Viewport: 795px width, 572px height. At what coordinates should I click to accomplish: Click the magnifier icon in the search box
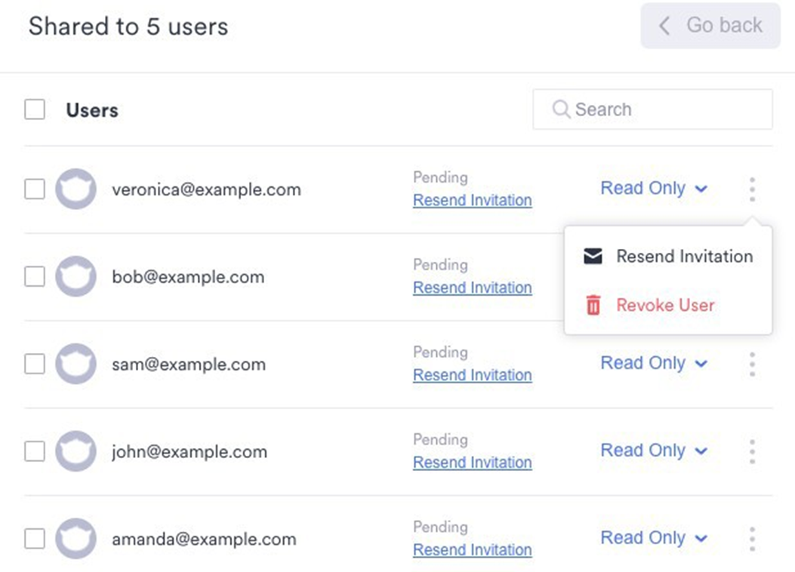[x=561, y=109]
